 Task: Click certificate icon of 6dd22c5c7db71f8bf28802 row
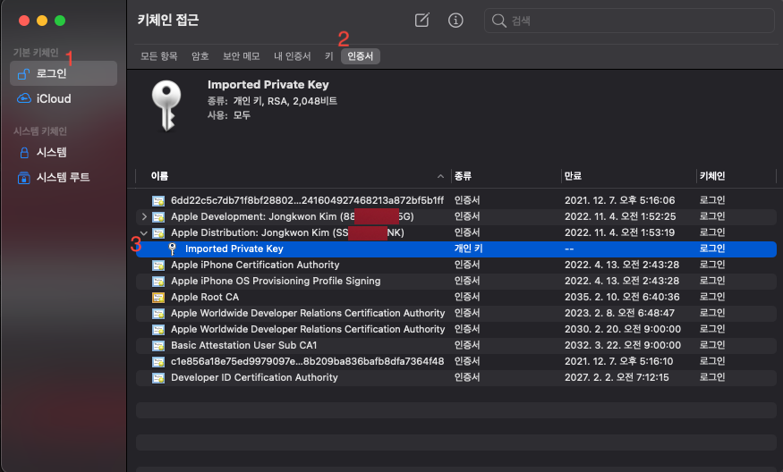click(x=158, y=200)
